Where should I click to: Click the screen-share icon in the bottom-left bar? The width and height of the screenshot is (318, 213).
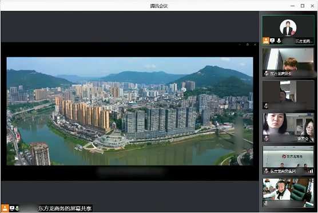coord(12,208)
